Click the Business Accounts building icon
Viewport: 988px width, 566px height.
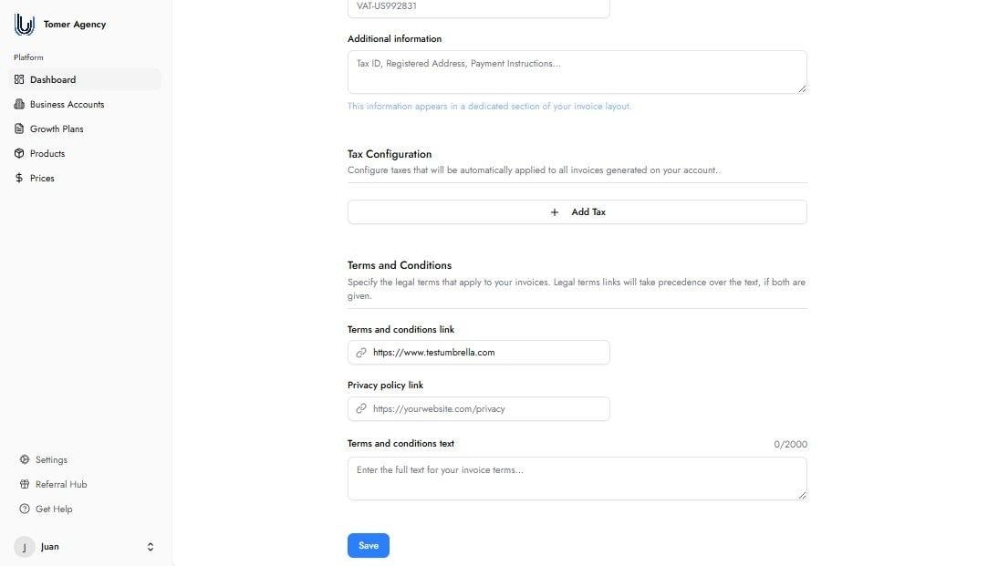tap(19, 105)
